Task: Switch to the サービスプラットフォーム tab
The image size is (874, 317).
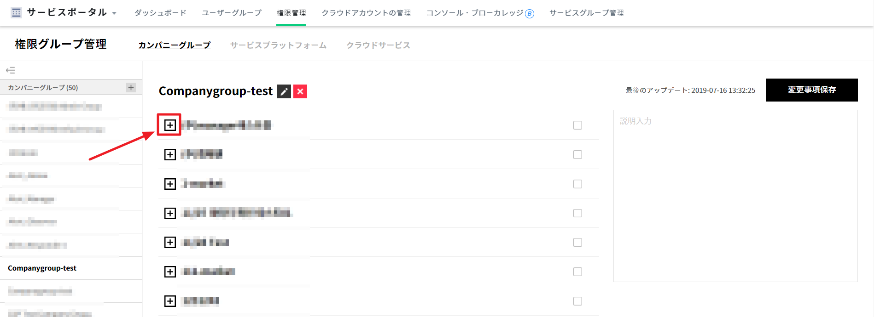Action: 278,45
